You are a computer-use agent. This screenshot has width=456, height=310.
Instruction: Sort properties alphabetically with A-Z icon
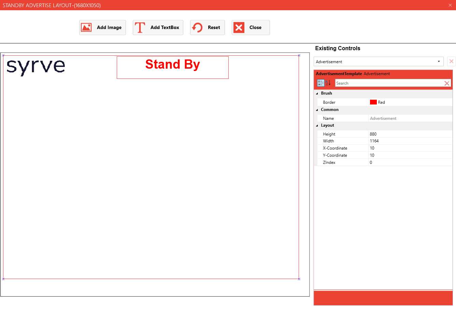328,83
